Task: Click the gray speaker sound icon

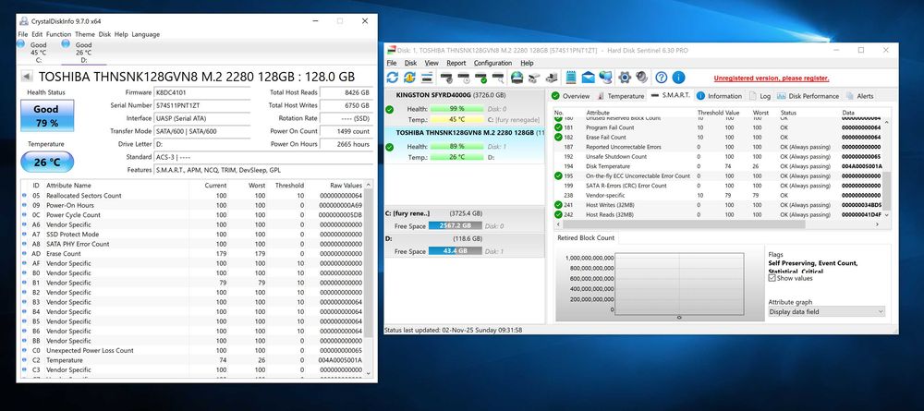Action: pyautogui.click(x=642, y=78)
